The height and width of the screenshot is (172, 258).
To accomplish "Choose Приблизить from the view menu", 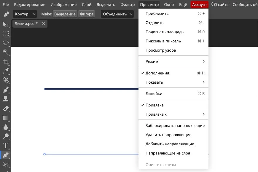I will point(173,14).
